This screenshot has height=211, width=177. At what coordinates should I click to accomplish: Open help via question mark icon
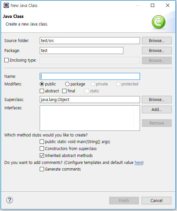tap(10, 200)
